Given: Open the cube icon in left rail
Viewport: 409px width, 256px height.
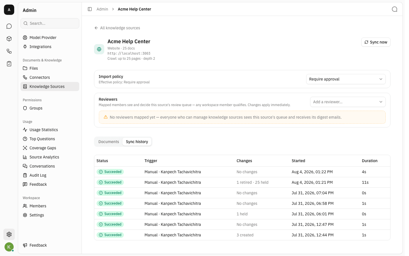Looking at the screenshot, I should point(9,39).
